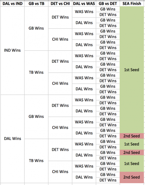Select the GB vs TB header cell
The width and height of the screenshot is (145, 185).
[36, 4]
